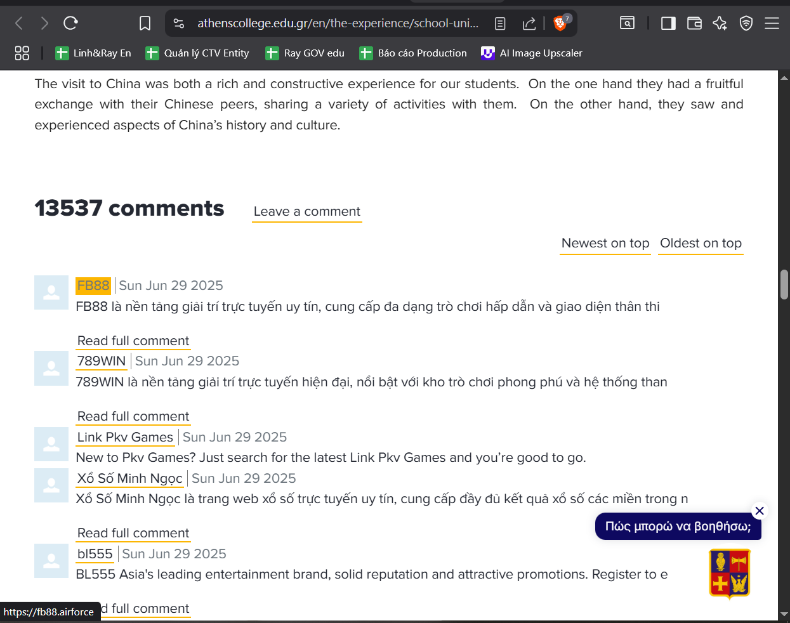Open the college crest chatbot icon
The image size is (790, 623).
click(x=730, y=574)
